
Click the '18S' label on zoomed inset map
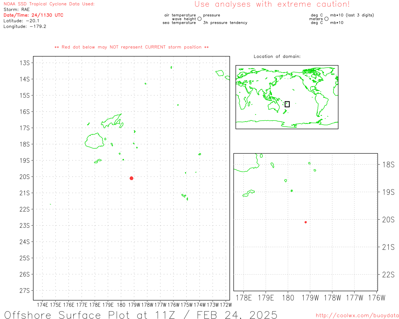tap(388, 164)
